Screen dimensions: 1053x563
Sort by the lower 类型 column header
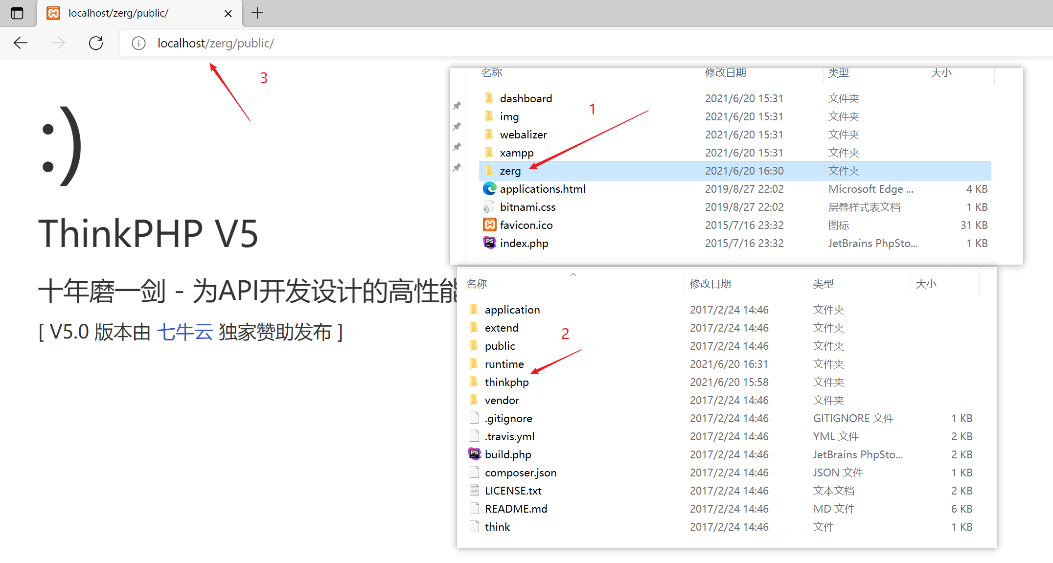(x=824, y=284)
